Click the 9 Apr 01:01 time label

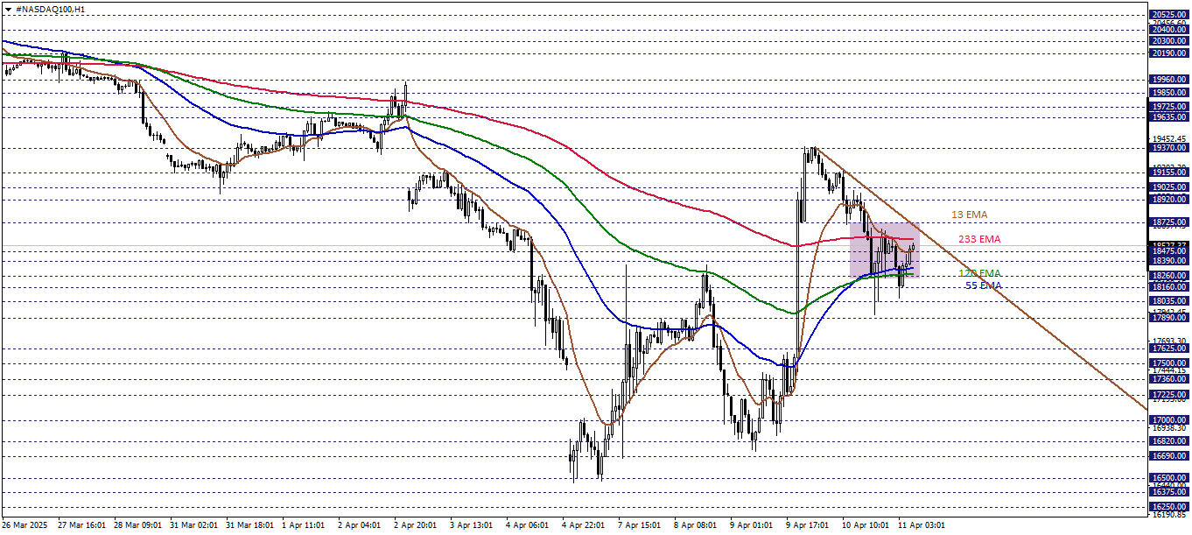pos(752,525)
